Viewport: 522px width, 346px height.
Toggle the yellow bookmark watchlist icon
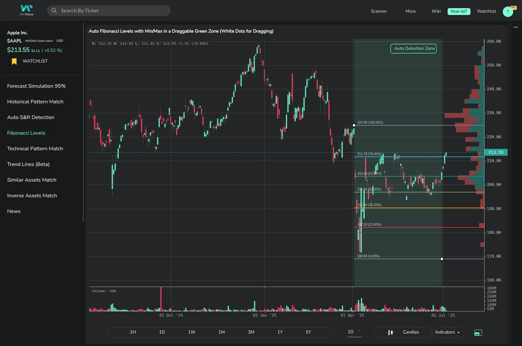pos(14,61)
